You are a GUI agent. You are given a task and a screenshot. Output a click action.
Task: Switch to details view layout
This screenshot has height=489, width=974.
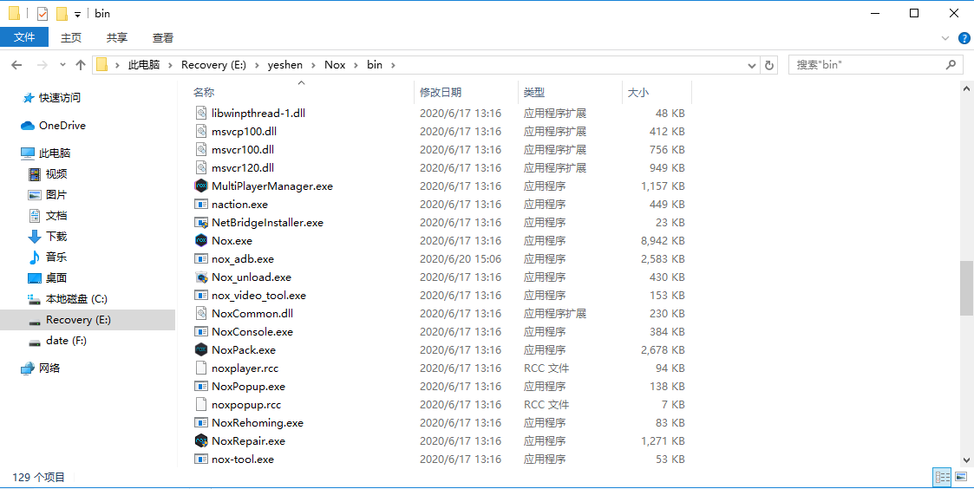click(942, 477)
